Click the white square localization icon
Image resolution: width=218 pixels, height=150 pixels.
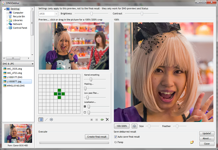pyautogui.click(x=85, y=112)
